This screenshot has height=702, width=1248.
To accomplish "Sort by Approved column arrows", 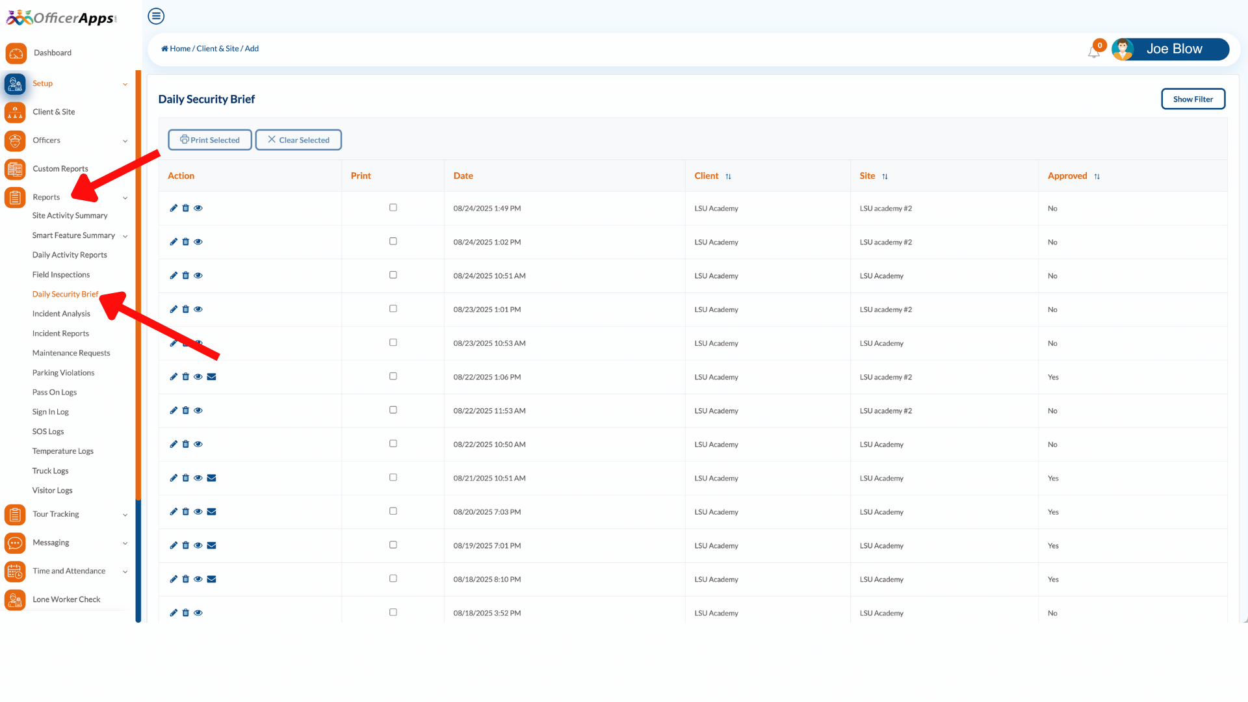I will tap(1097, 176).
